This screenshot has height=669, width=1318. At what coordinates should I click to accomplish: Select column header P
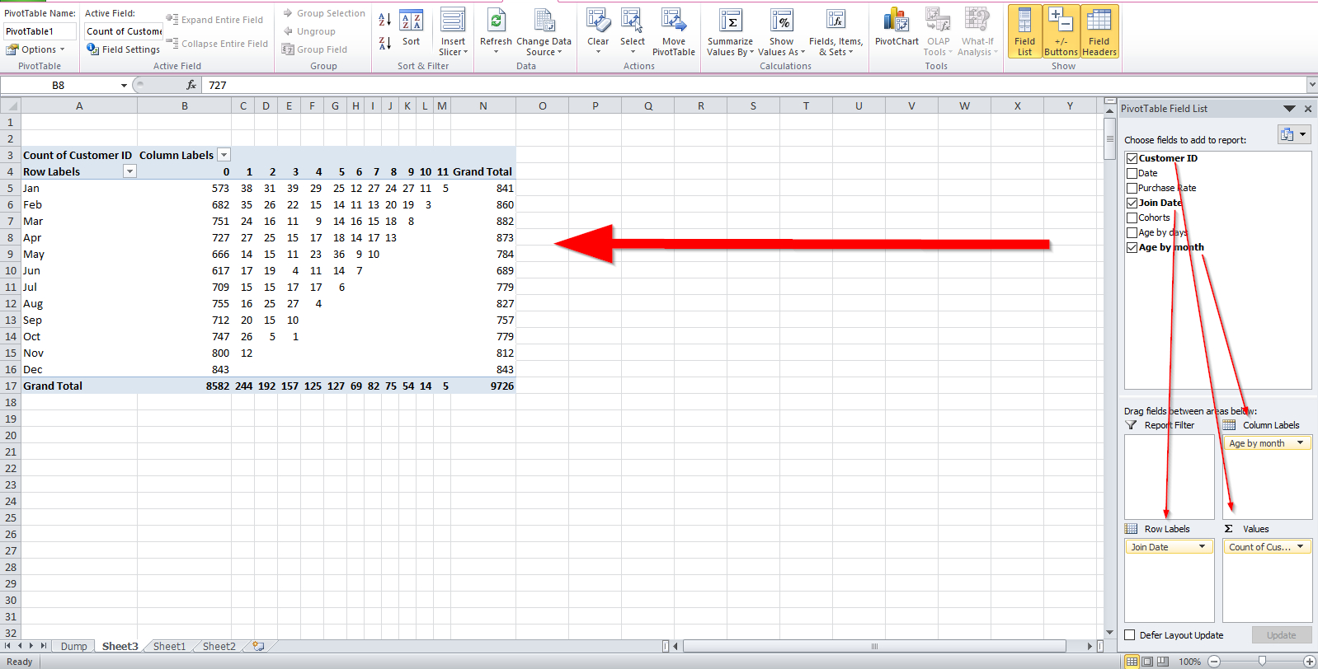coord(595,105)
